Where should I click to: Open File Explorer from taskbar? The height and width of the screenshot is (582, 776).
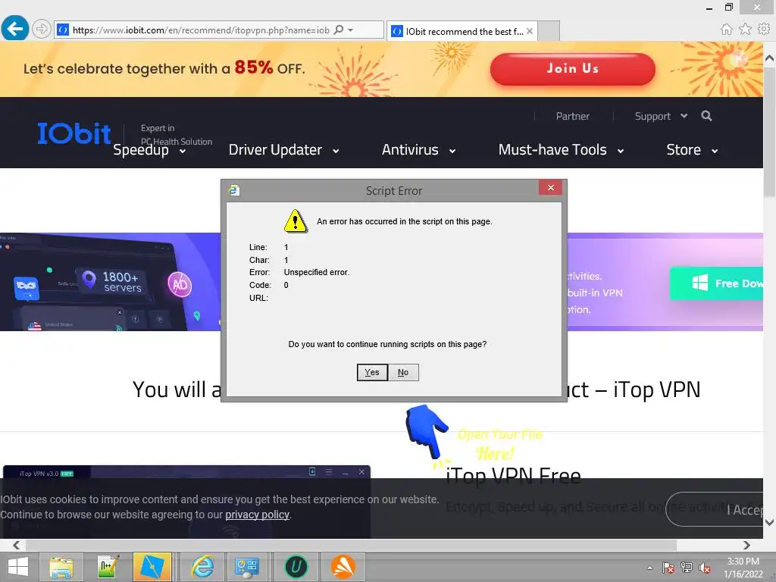point(61,567)
